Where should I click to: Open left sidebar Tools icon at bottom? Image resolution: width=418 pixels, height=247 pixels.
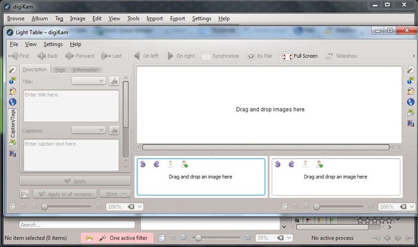pyautogui.click(x=12, y=154)
